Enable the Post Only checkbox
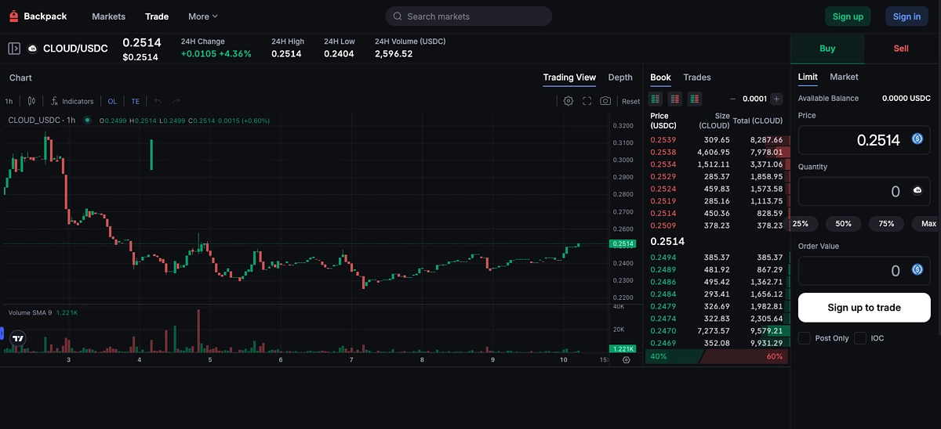This screenshot has width=941, height=429. pos(805,338)
